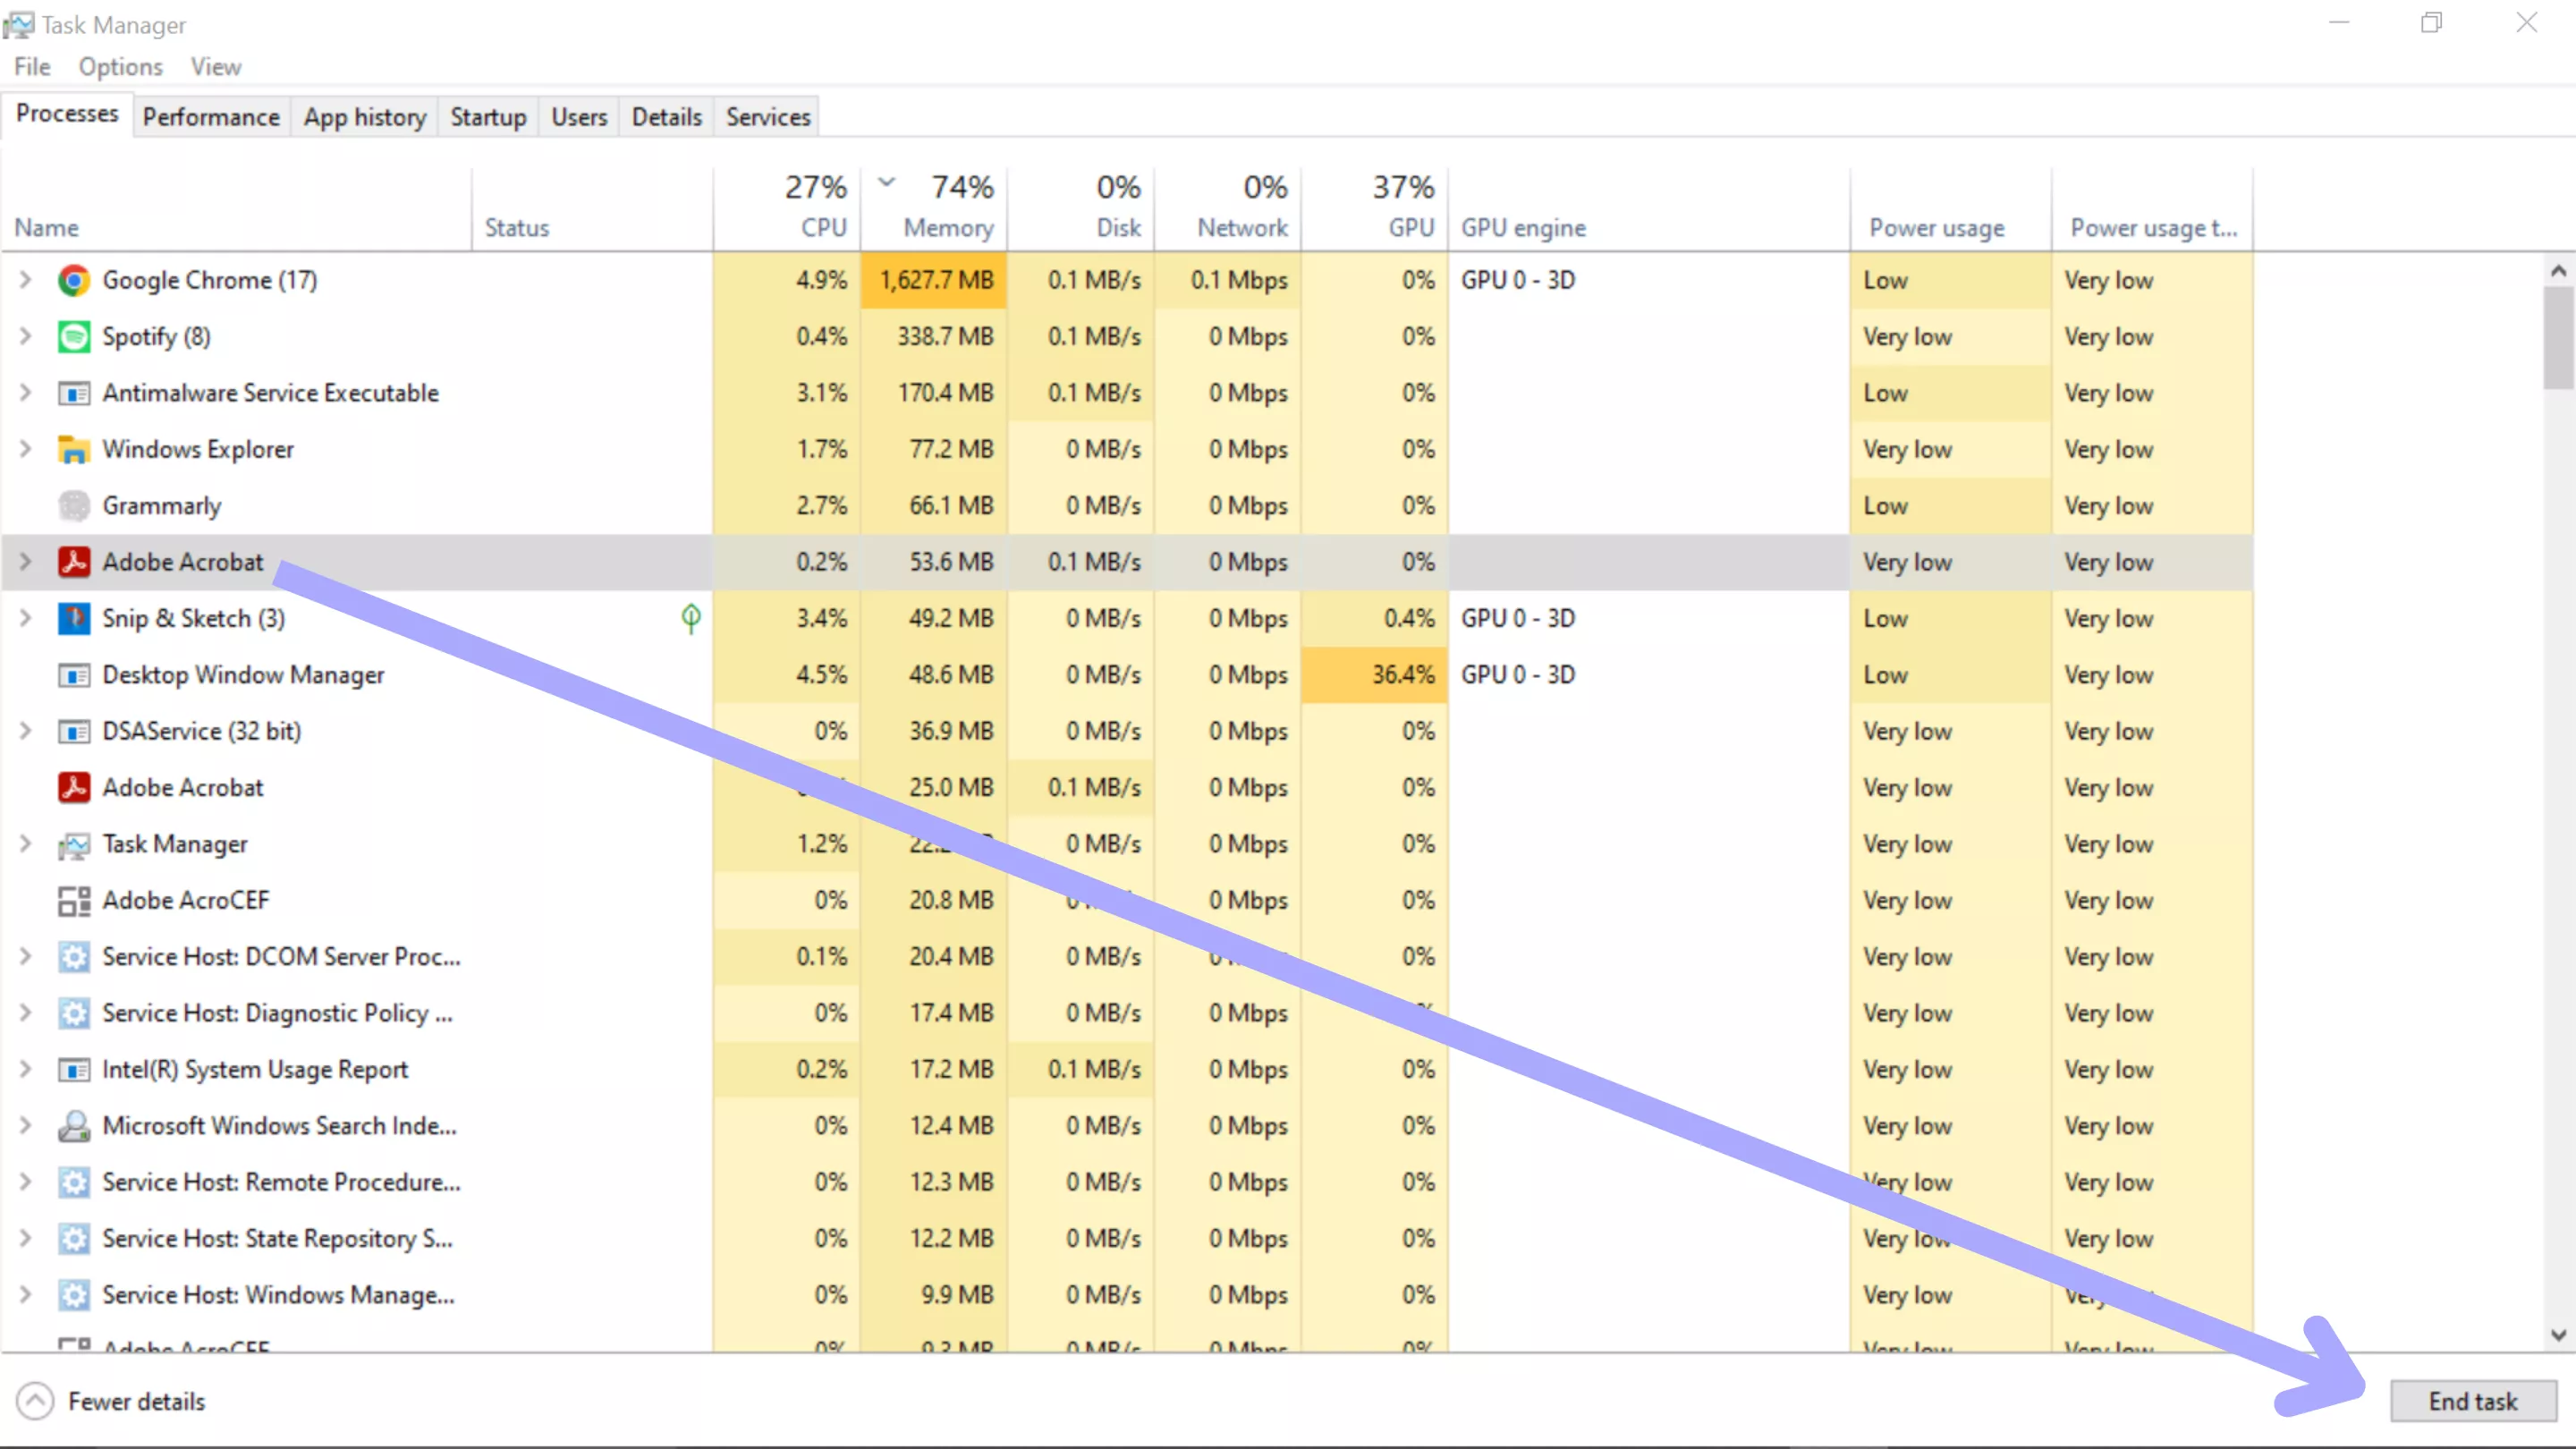Select the Grammarly icon
The image size is (2576, 1449).
[x=73, y=505]
